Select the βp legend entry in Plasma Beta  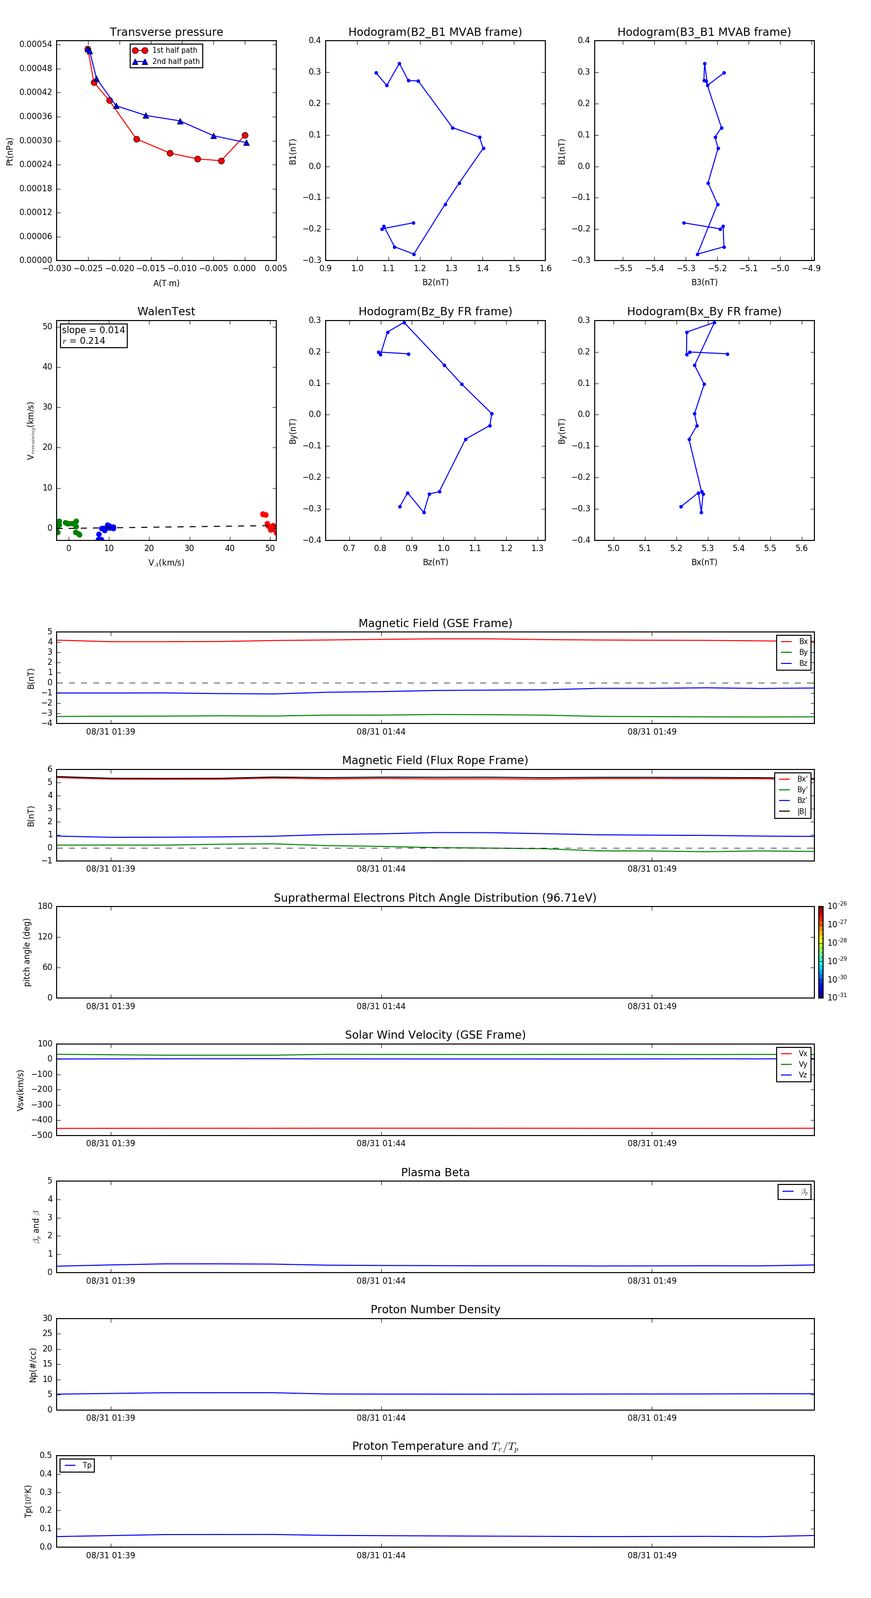click(x=795, y=1192)
